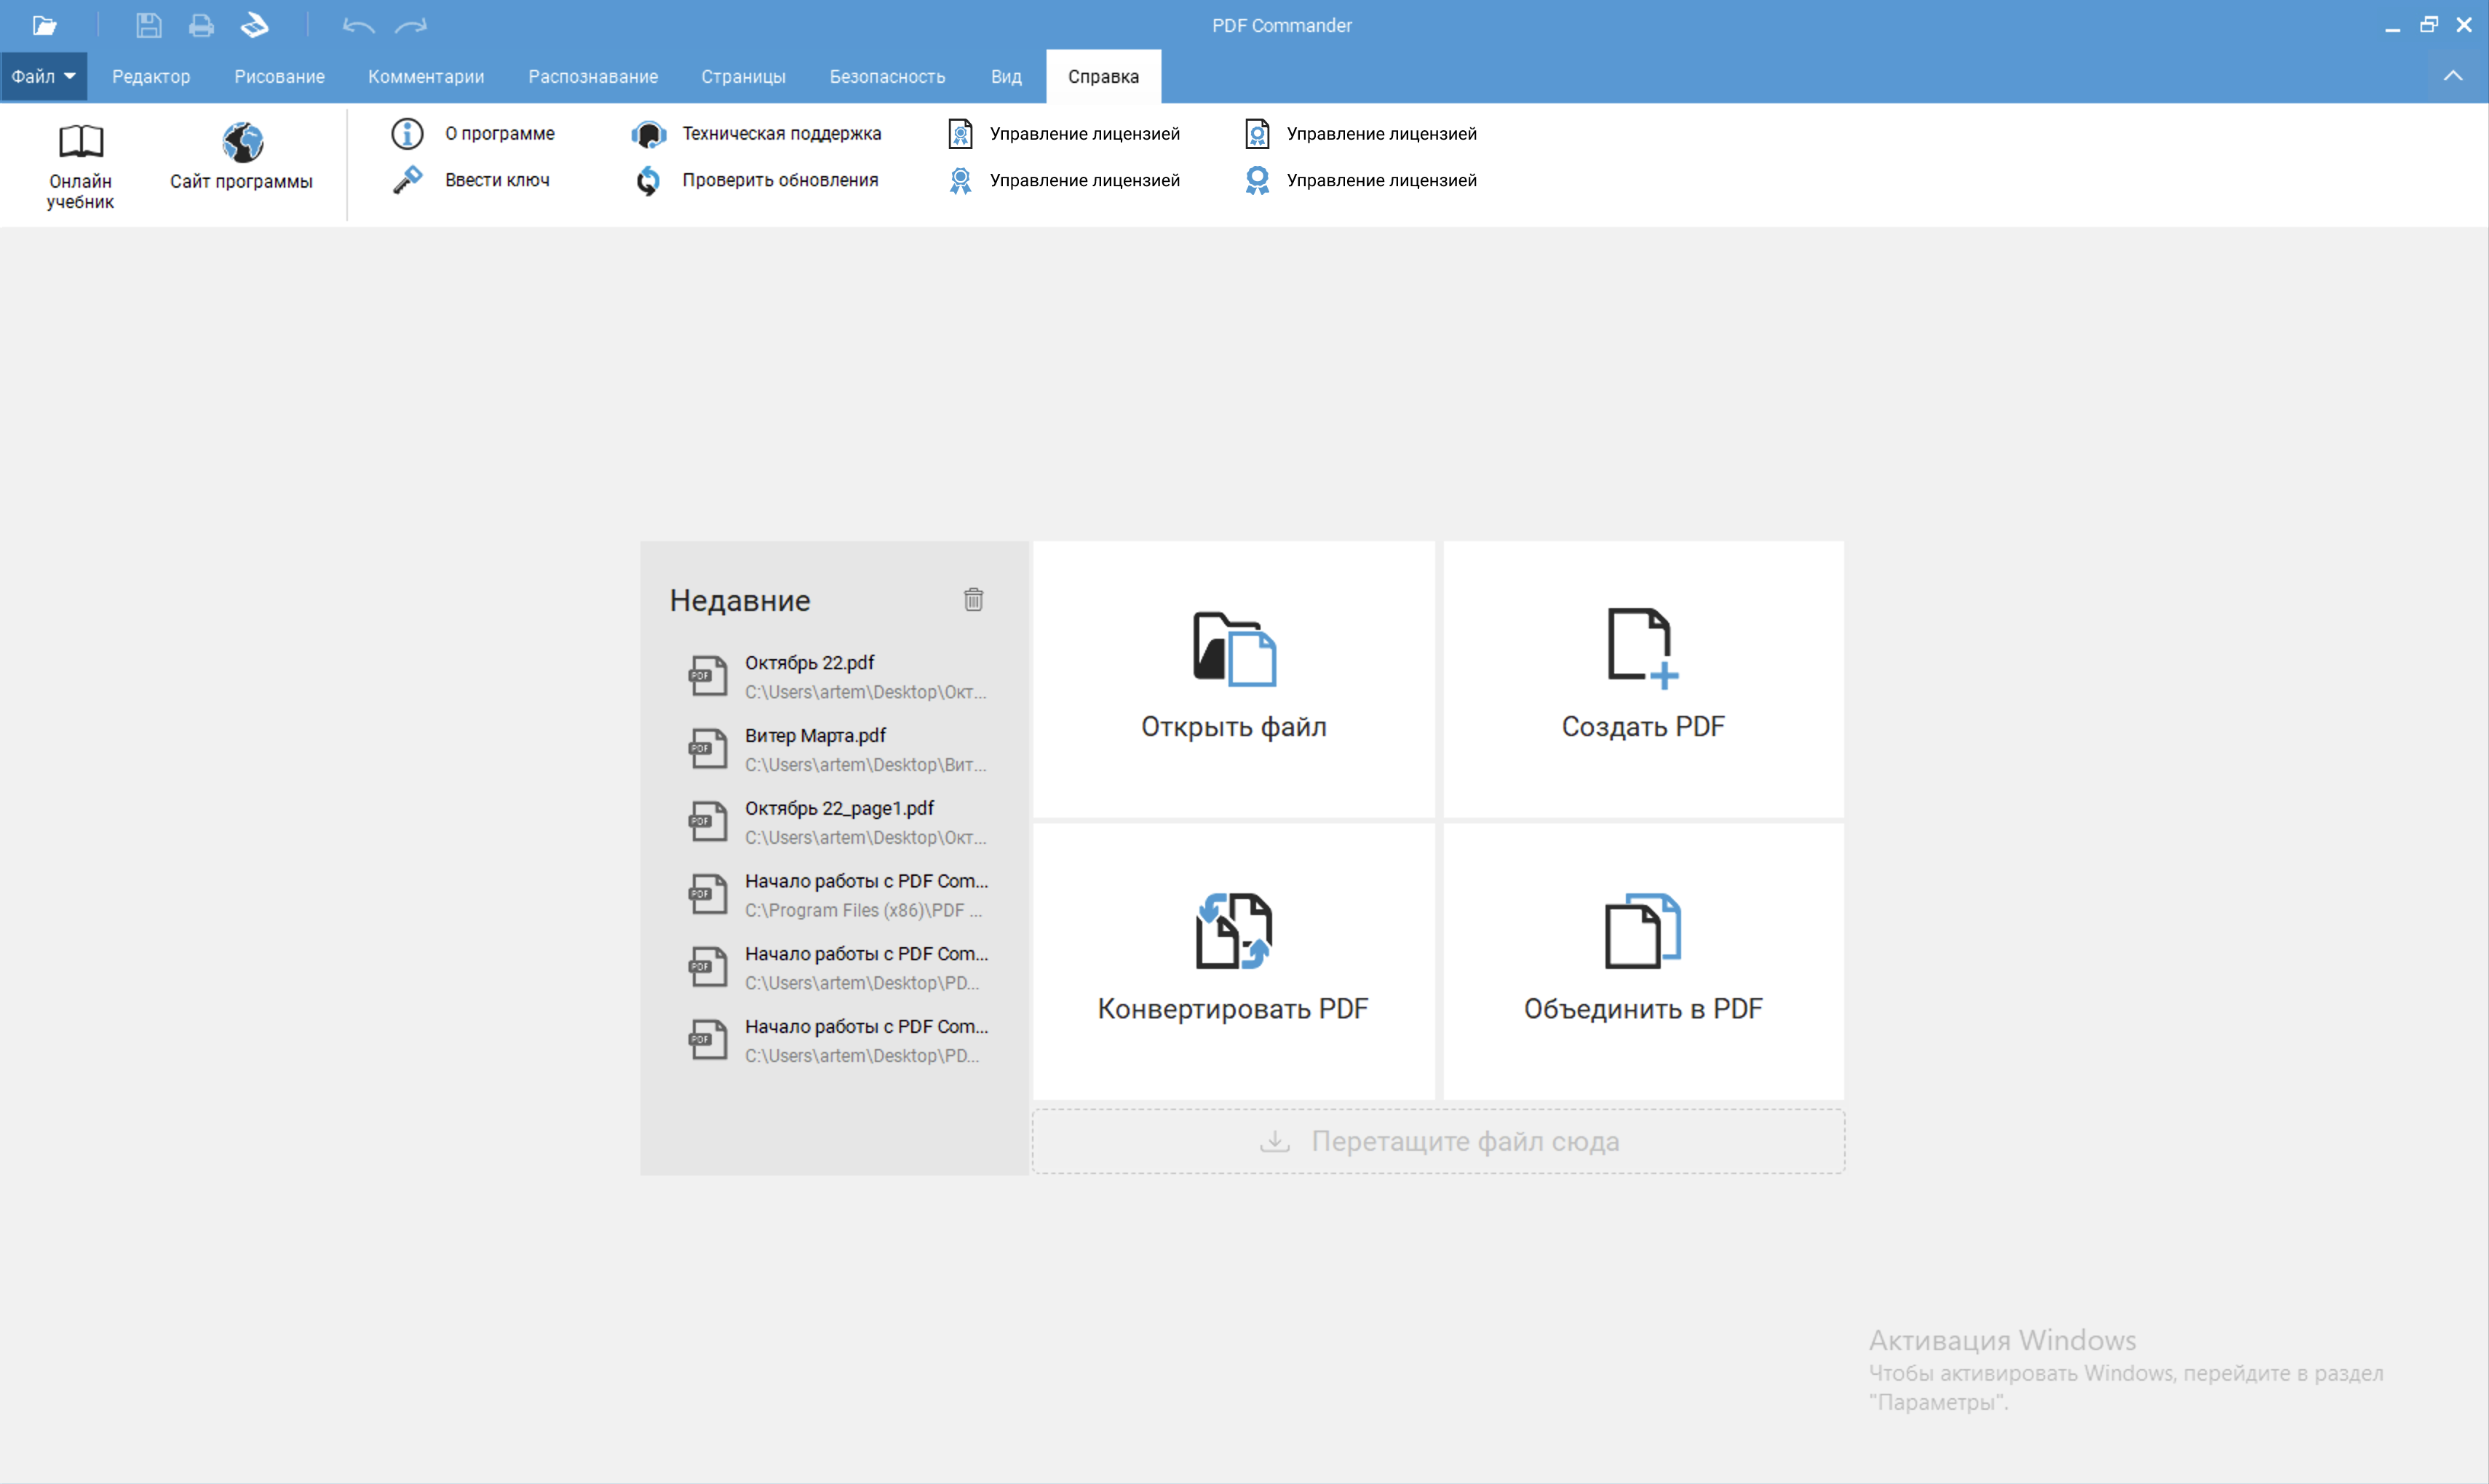Open recent file in C:\Program Files (x86)

tap(838, 895)
